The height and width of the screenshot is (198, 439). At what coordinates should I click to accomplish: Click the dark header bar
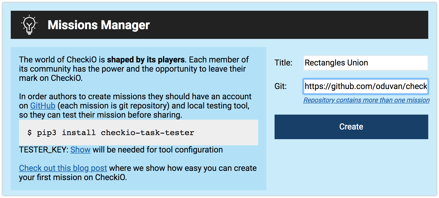coord(219,25)
